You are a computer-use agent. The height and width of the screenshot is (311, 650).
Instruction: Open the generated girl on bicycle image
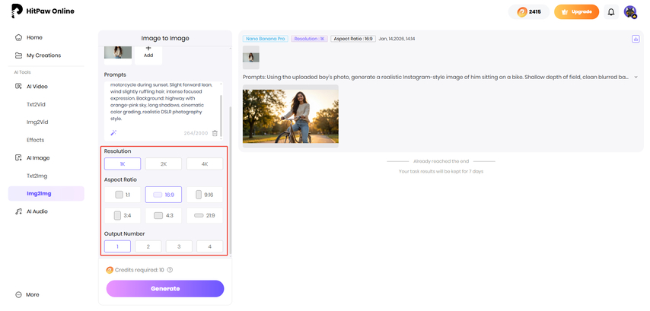pos(290,115)
